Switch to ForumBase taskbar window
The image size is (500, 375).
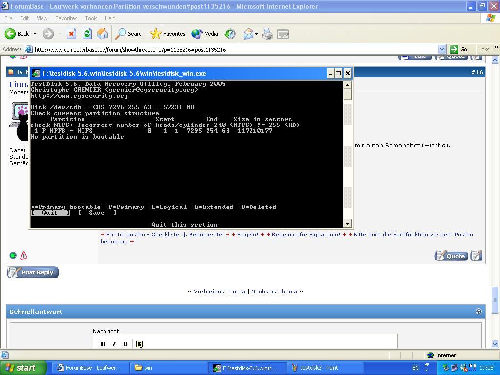[90, 368]
